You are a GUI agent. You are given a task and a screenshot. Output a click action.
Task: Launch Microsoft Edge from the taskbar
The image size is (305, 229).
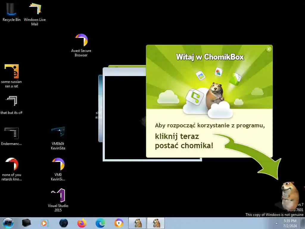pyautogui.click(x=100, y=223)
